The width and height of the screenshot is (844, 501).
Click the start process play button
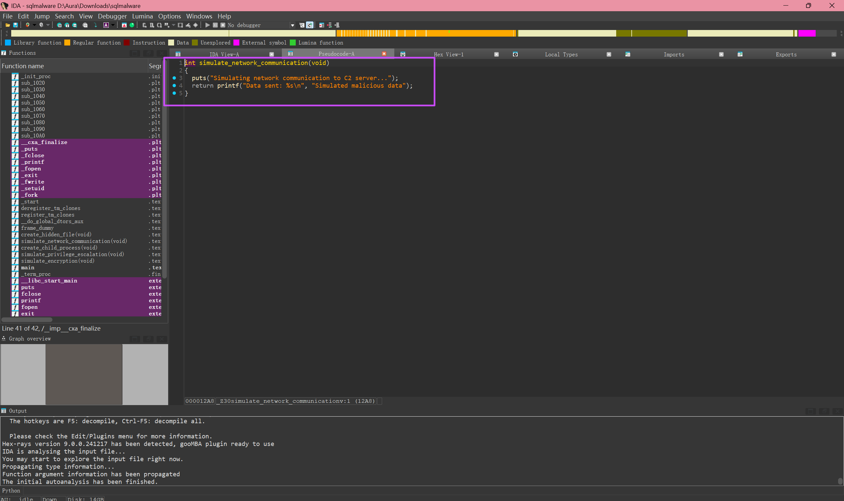208,25
